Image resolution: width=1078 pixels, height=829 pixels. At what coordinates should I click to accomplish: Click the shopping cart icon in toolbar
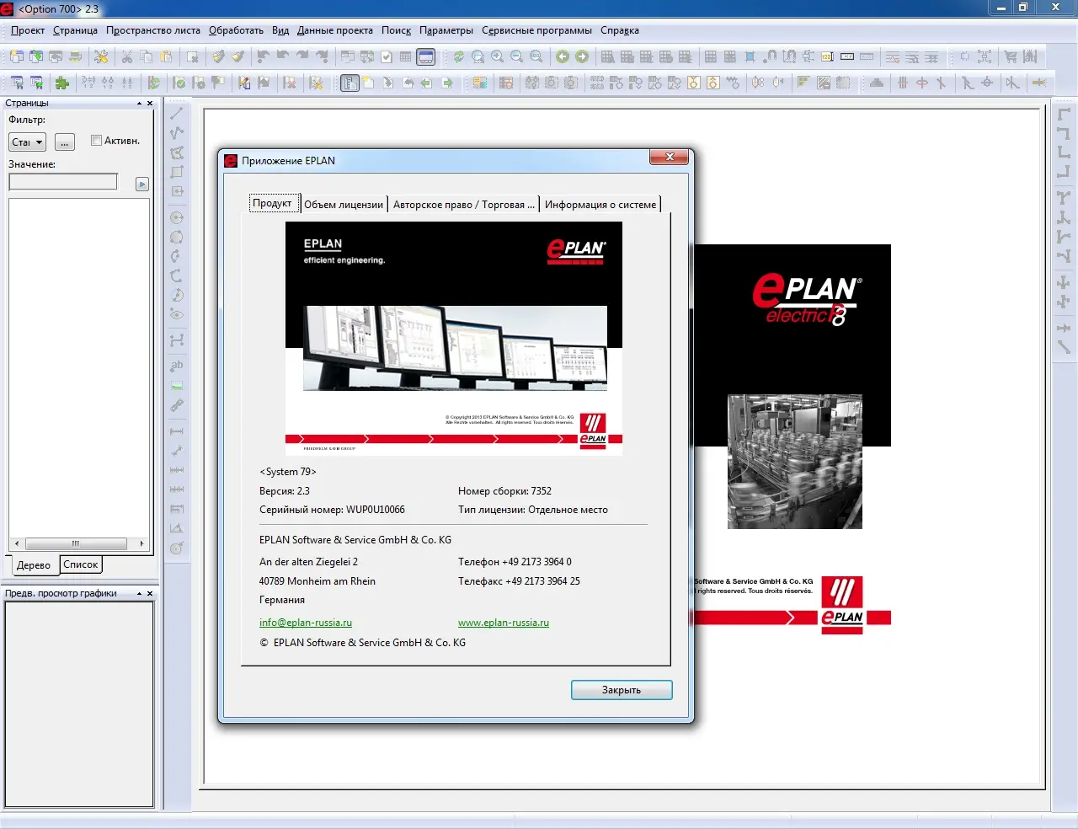click(x=1011, y=57)
